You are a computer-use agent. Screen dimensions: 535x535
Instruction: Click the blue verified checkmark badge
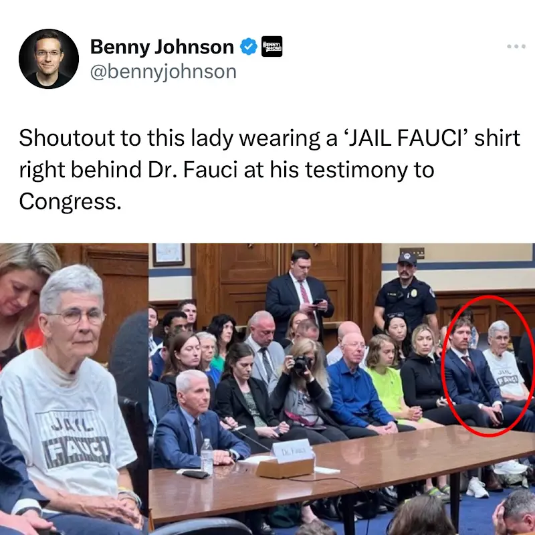(x=249, y=47)
